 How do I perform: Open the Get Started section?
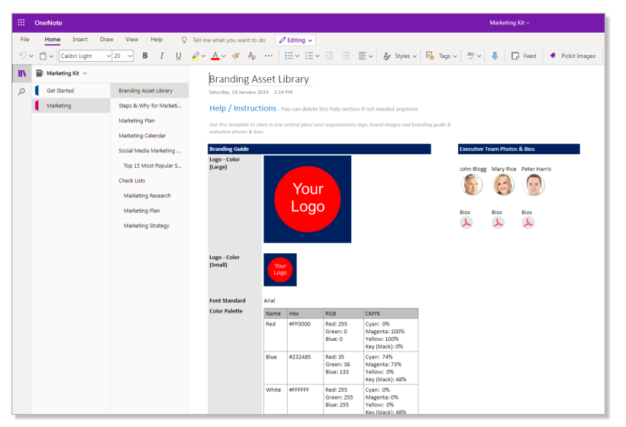pos(71,91)
